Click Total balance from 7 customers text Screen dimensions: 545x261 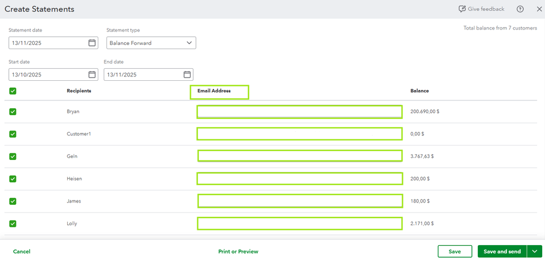[500, 28]
